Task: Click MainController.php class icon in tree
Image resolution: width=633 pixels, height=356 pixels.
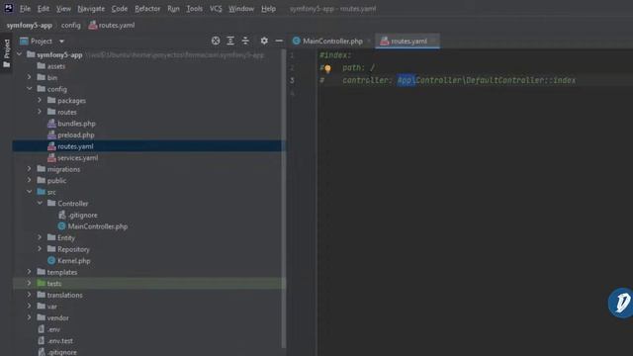Action: (61, 226)
